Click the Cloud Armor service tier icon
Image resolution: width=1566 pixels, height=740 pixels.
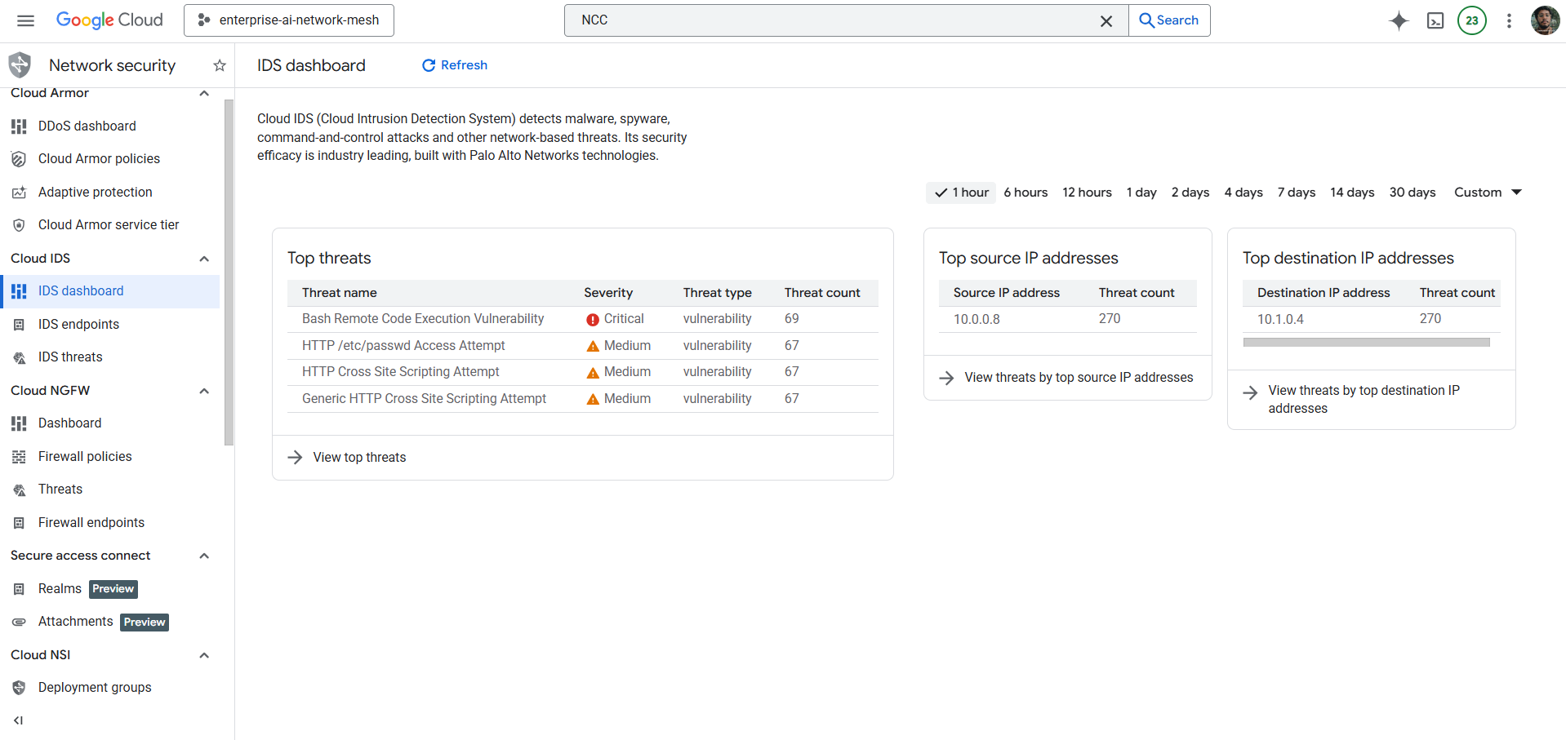(x=19, y=225)
